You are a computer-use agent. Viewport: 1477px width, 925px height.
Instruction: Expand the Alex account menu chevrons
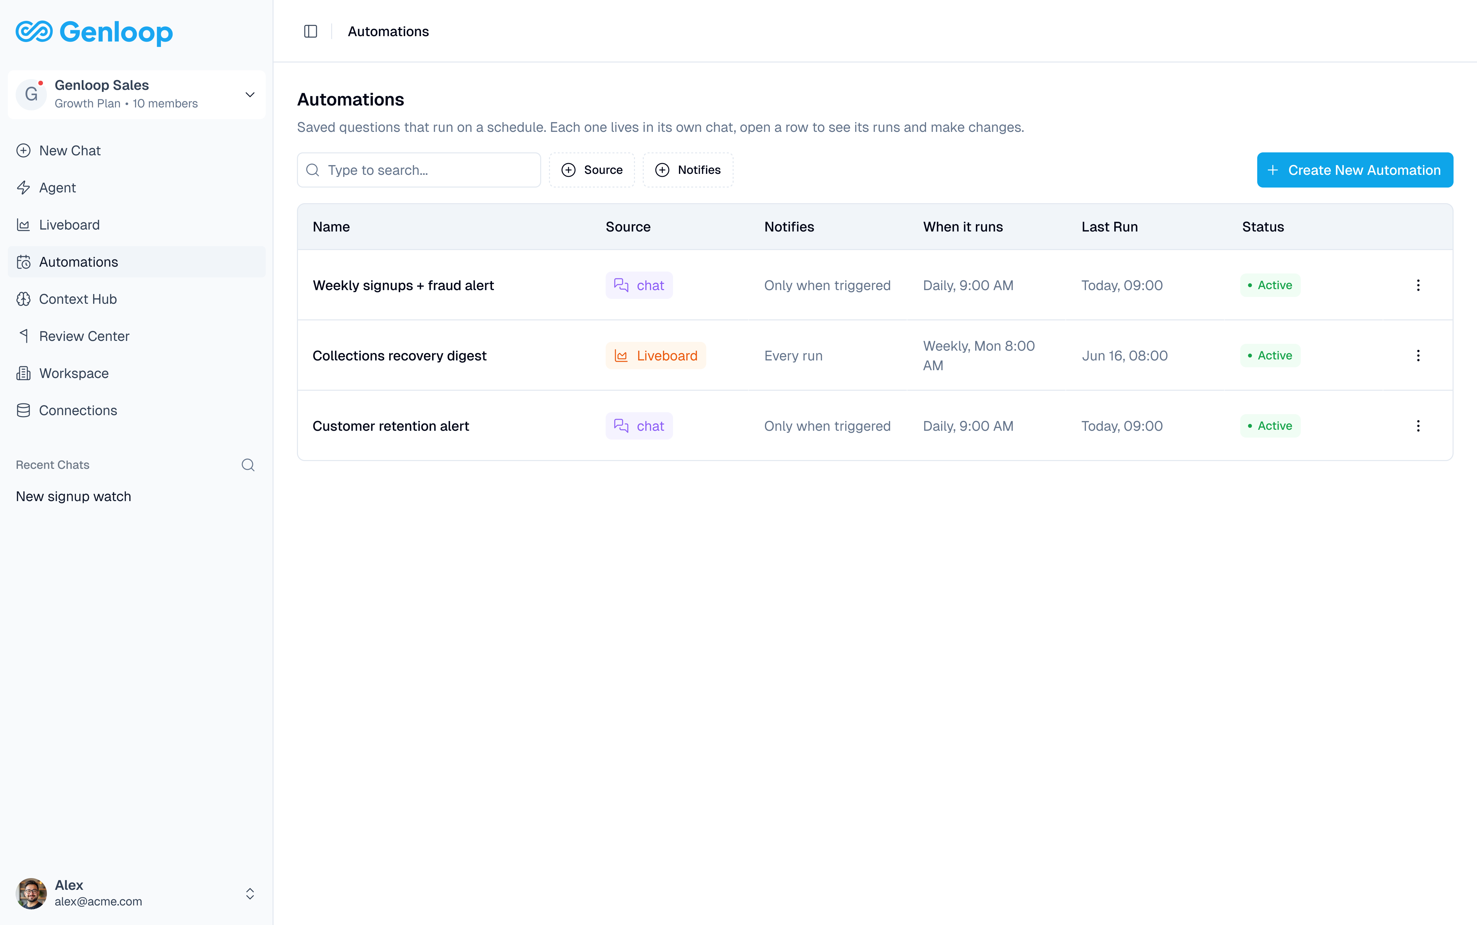pyautogui.click(x=250, y=893)
